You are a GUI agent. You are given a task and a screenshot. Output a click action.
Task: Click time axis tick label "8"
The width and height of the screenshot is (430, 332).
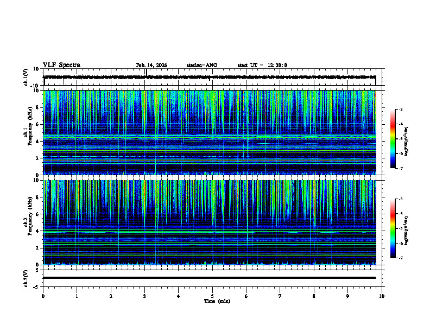[314, 296]
